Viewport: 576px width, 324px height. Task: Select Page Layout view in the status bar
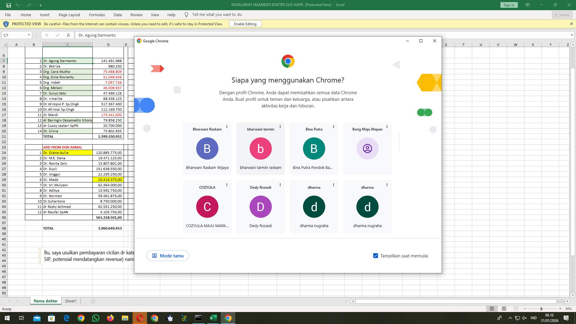(504, 309)
